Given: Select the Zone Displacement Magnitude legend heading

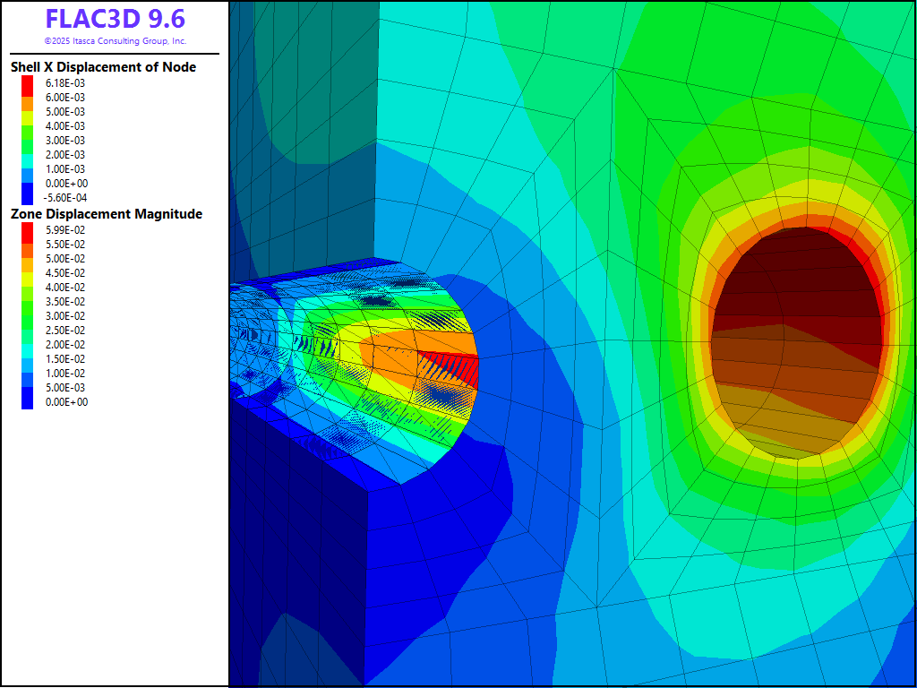Looking at the screenshot, I should (x=106, y=214).
